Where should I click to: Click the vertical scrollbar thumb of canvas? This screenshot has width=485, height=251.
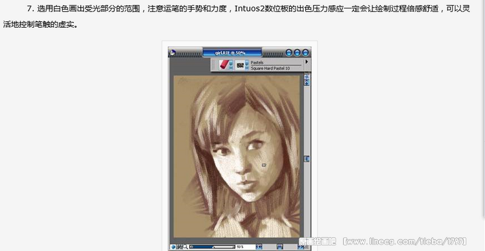click(307, 159)
